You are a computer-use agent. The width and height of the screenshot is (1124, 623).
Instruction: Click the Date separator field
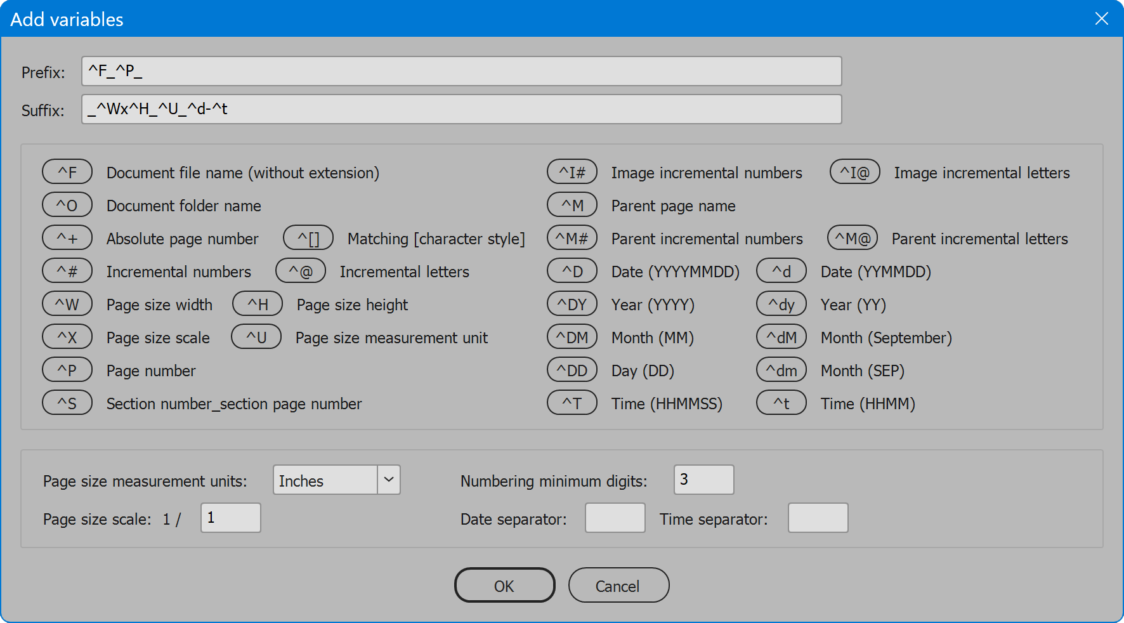click(x=615, y=518)
